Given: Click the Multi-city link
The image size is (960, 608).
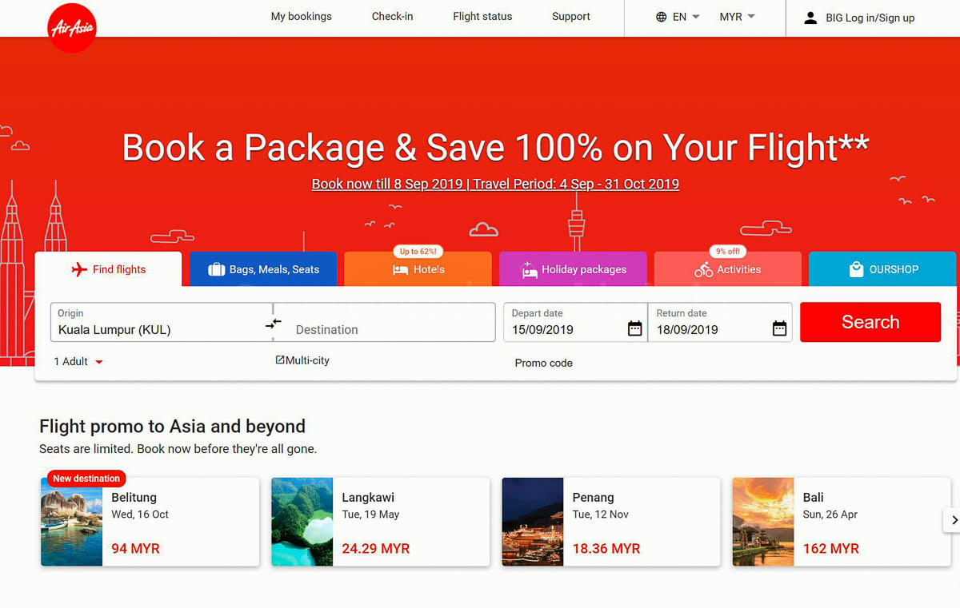Looking at the screenshot, I should [x=302, y=360].
